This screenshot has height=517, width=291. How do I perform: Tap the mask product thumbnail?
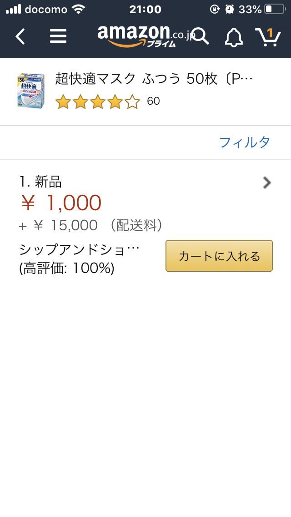click(31, 91)
